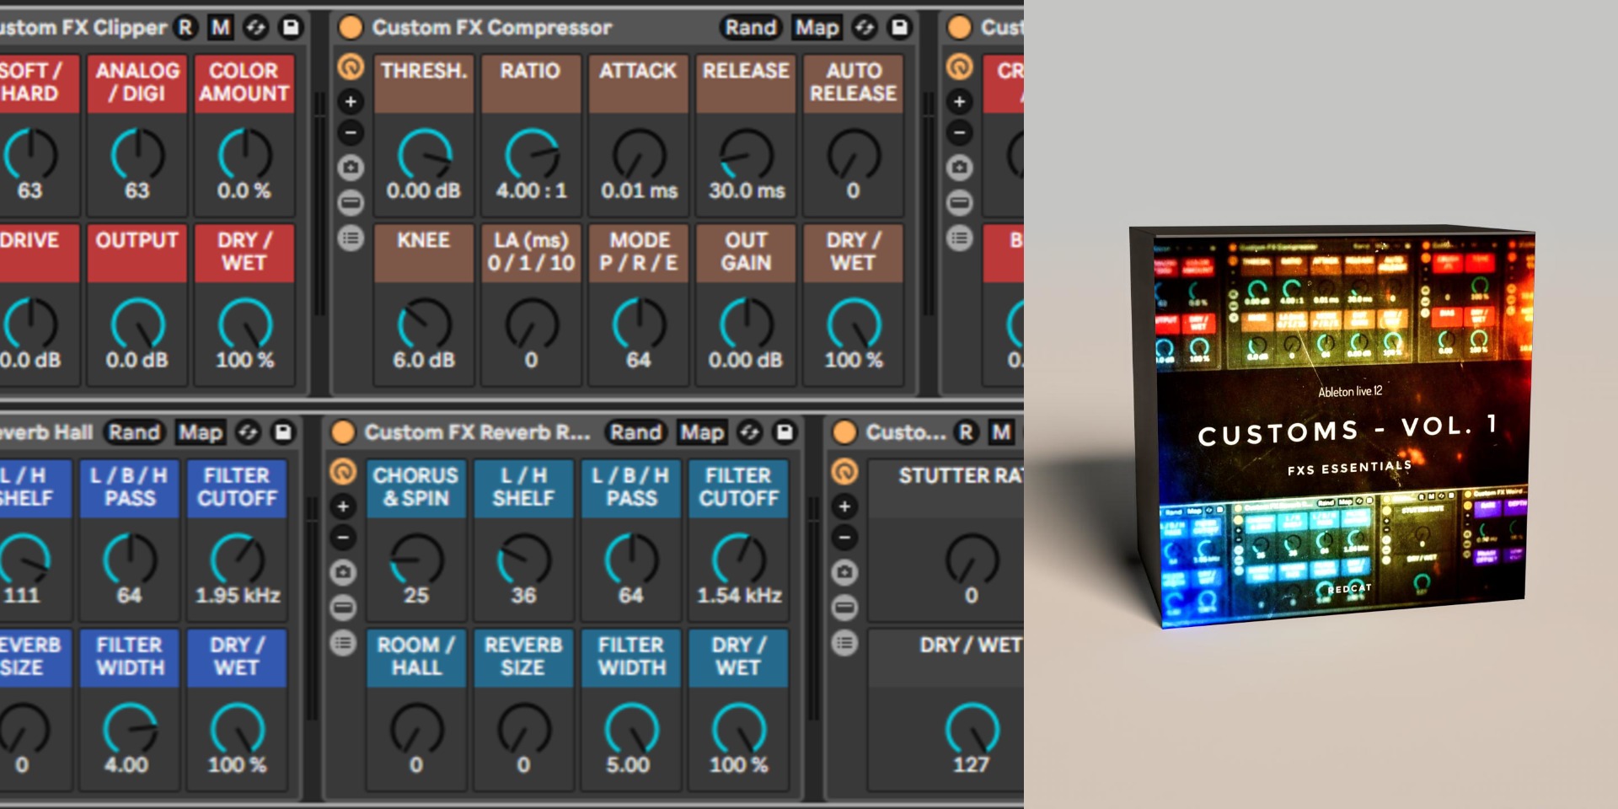Click the RATIO knob in Compressor
Viewport: 1618px width, 809px height.
click(x=531, y=156)
